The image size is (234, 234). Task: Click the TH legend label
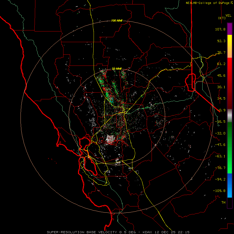click(223, 203)
